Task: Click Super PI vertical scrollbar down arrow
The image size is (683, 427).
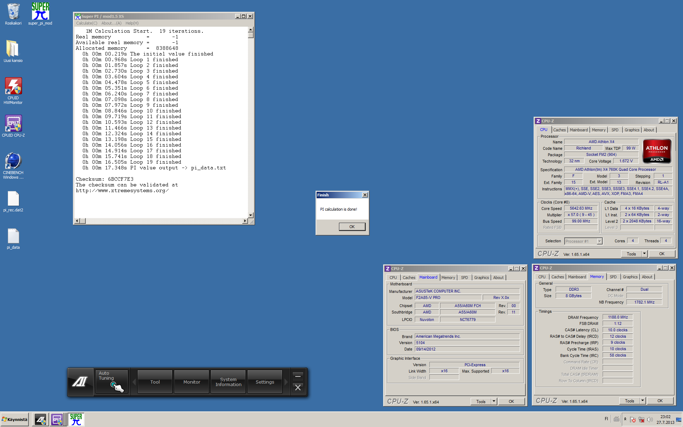Action: point(251,215)
